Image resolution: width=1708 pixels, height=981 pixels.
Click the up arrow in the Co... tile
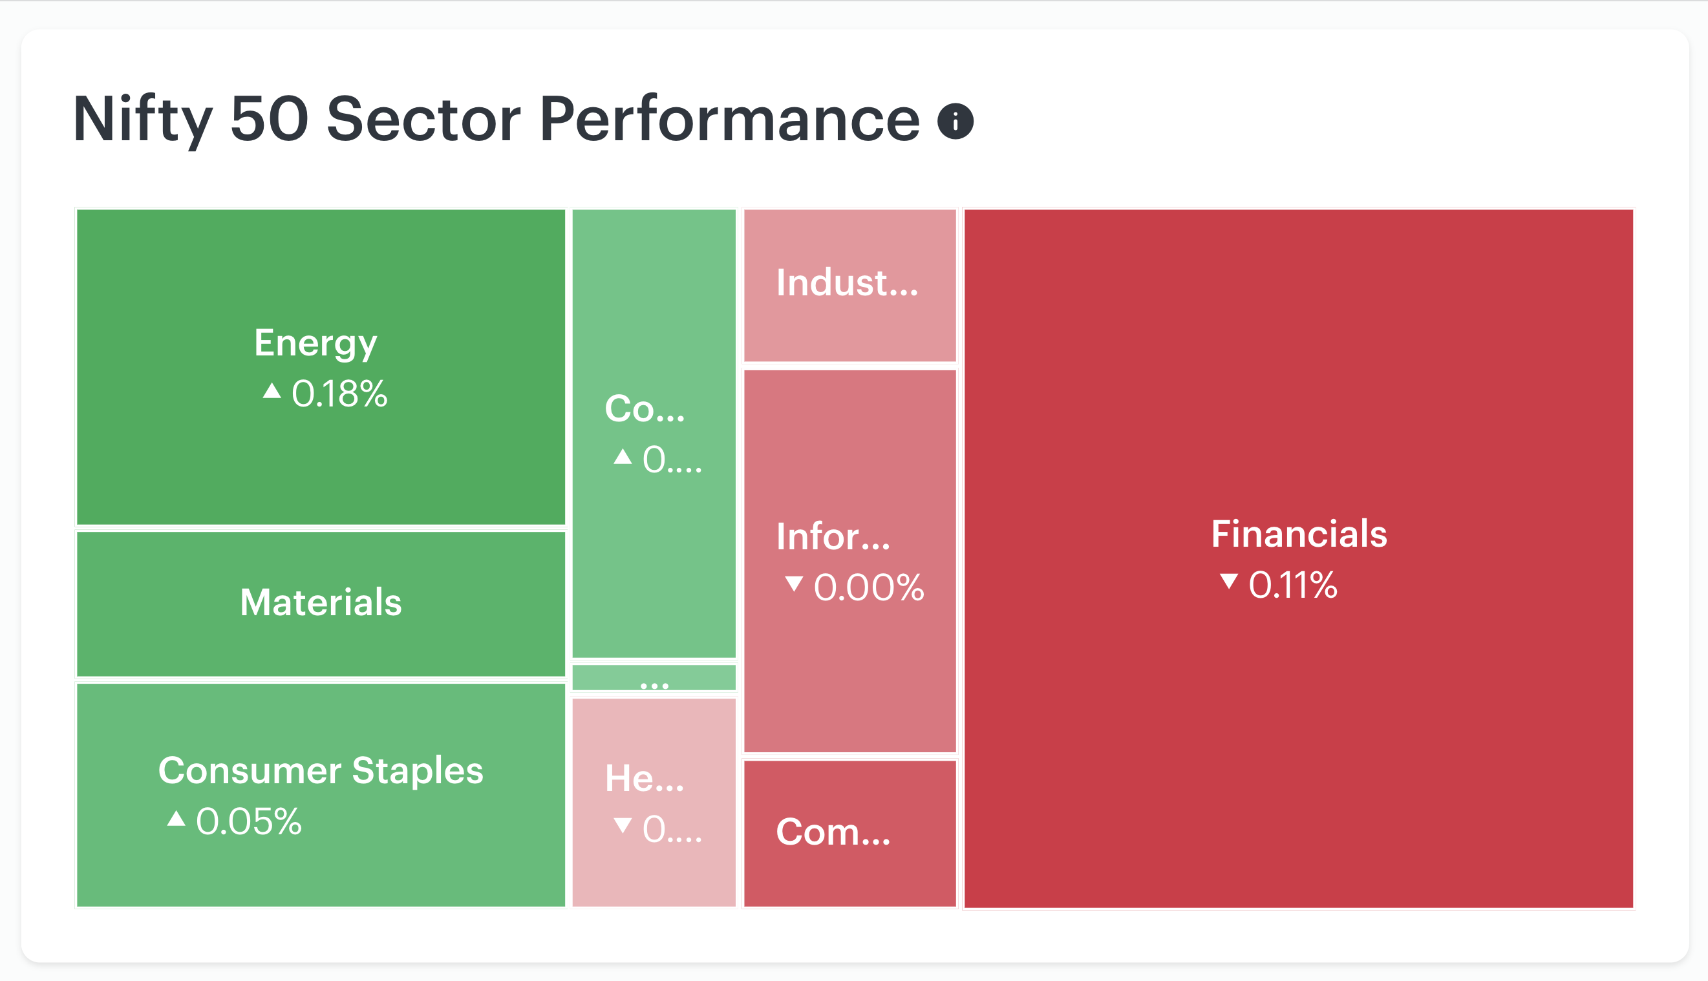(x=622, y=457)
